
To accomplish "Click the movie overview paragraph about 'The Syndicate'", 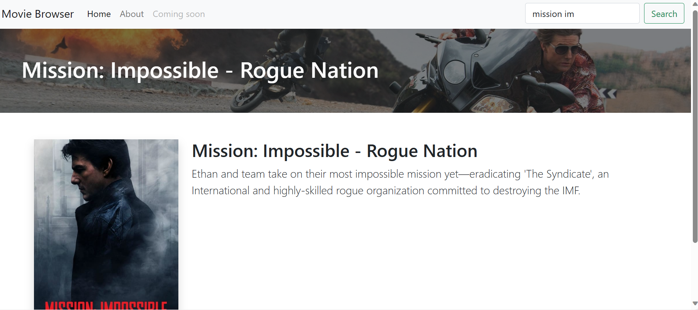I will tap(400, 182).
